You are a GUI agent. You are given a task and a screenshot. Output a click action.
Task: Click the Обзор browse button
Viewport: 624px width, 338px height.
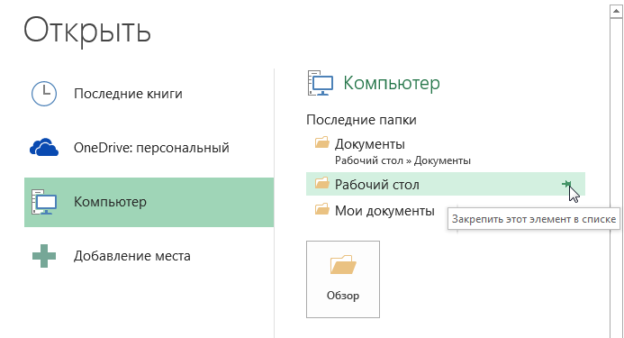tap(343, 279)
